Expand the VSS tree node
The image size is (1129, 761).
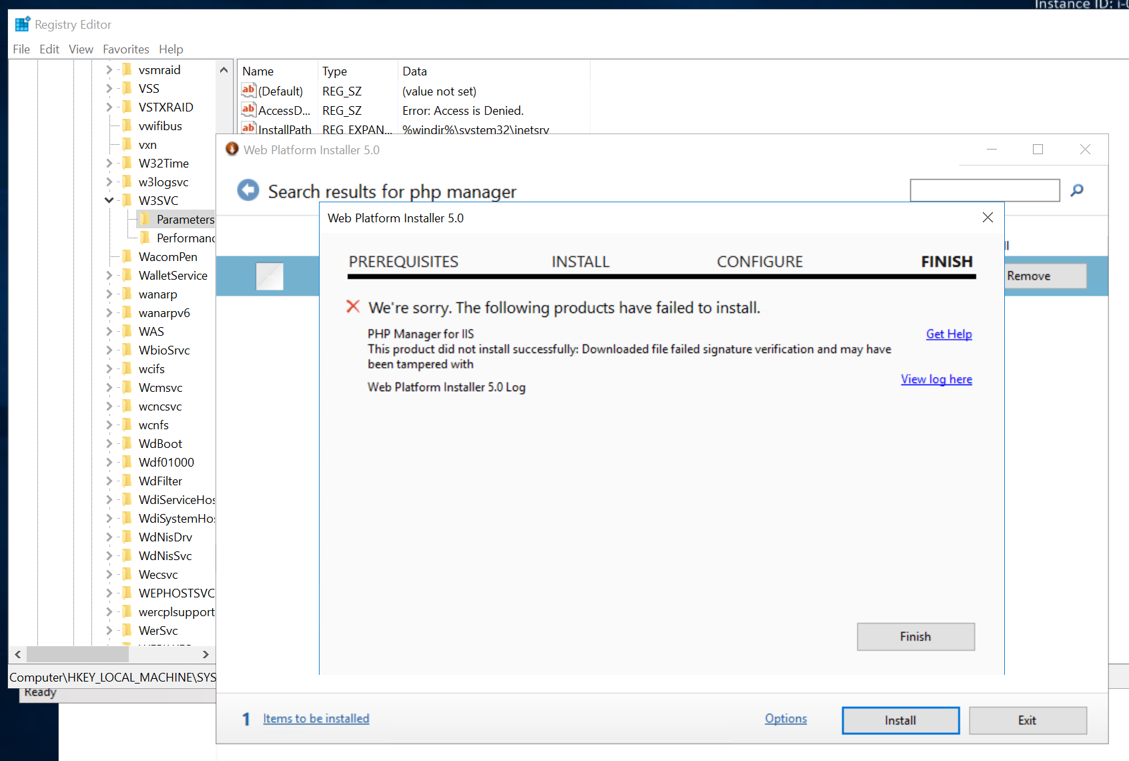109,88
